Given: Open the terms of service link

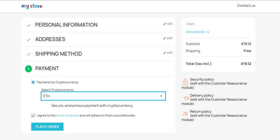Looking at the screenshot, I should click(x=67, y=116).
